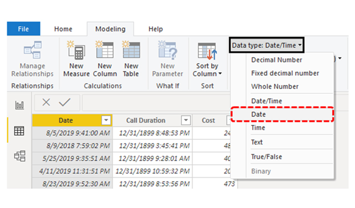This screenshot has height=208, width=355.
Task: Click the New Parameter icon
Action: 167,51
